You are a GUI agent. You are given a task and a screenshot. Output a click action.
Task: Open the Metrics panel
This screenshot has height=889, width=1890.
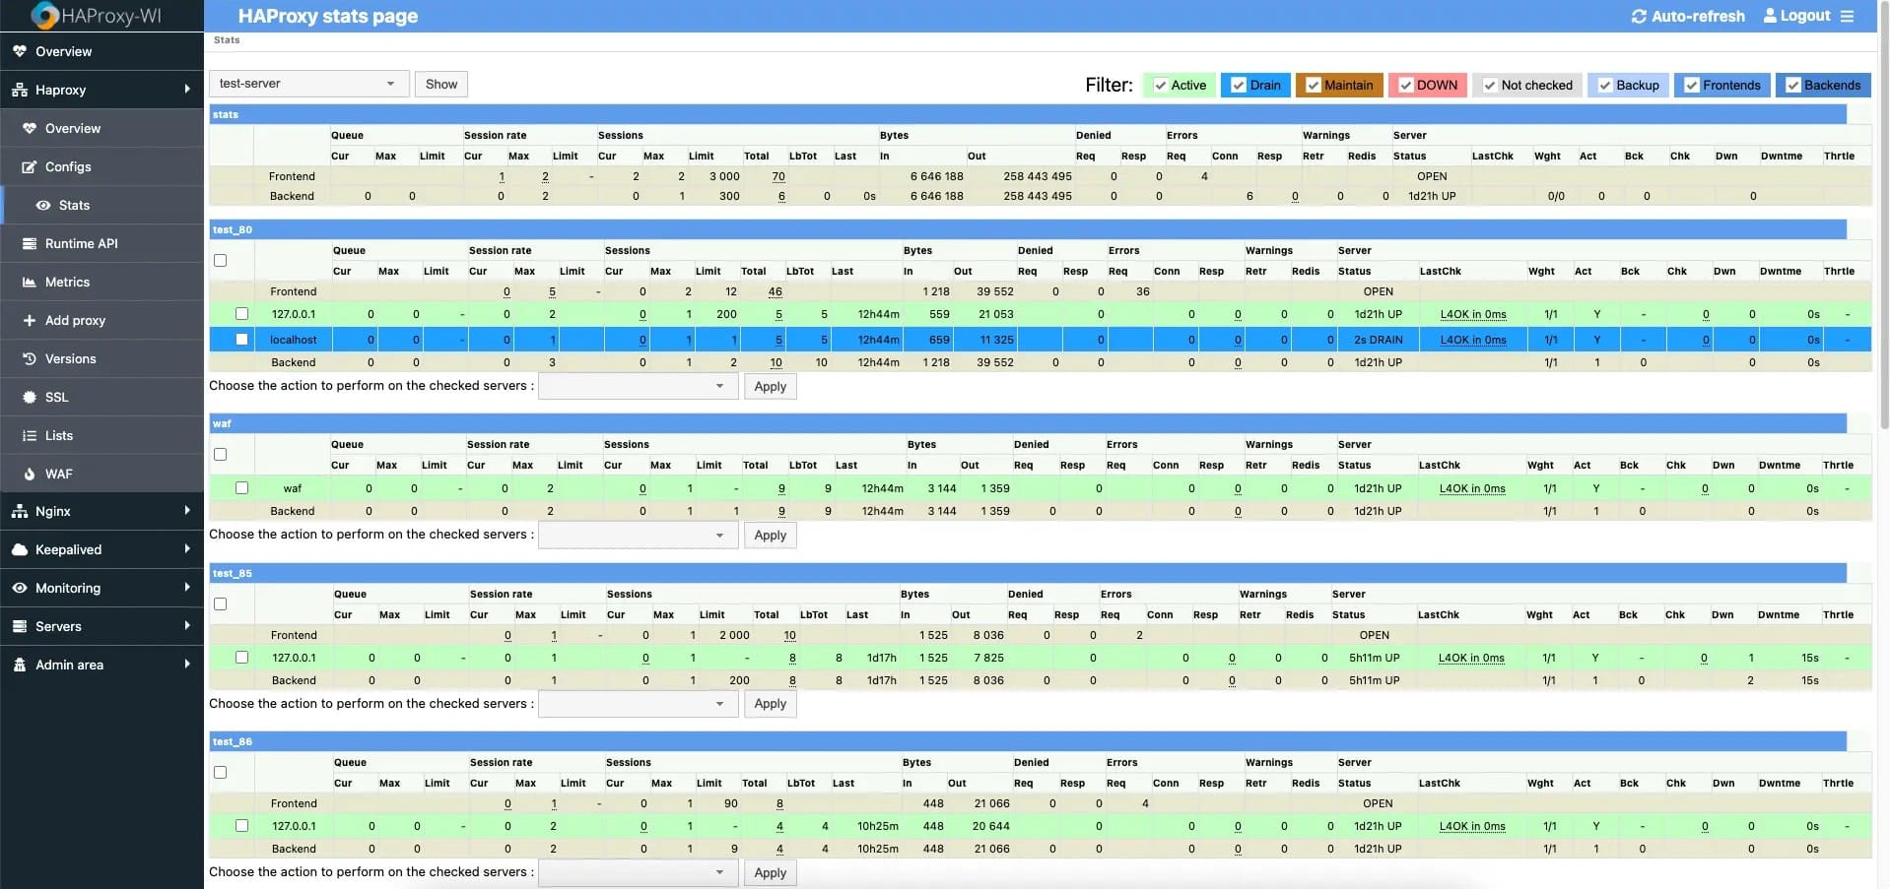point(67,282)
